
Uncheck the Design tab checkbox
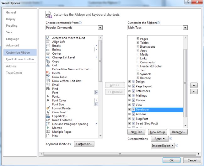tap(133, 82)
